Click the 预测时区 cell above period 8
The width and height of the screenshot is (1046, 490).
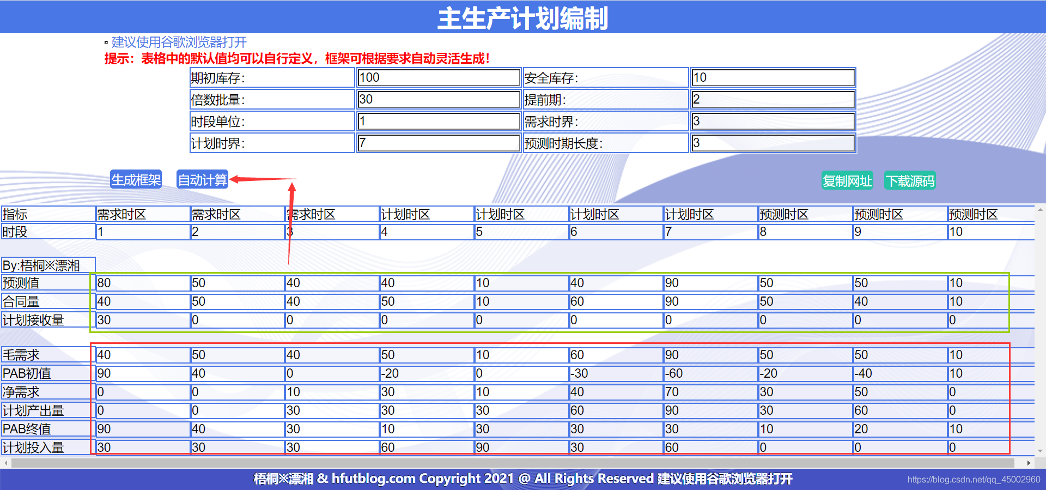pyautogui.click(x=806, y=214)
